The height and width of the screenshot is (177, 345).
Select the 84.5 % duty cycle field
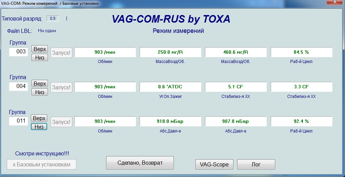301,52
